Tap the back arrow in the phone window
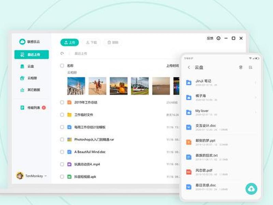This screenshot has height=205, width=273. pyautogui.click(x=189, y=67)
